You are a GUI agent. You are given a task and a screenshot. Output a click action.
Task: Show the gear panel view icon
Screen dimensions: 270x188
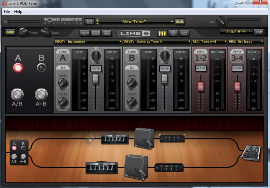[85, 33]
